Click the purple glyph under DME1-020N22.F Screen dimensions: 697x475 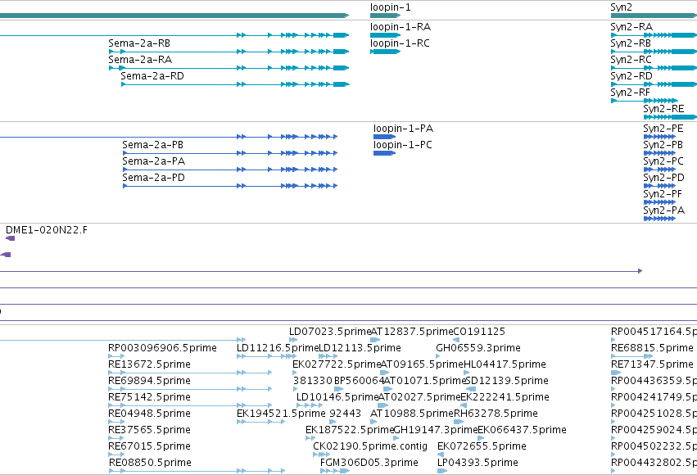tap(10, 238)
